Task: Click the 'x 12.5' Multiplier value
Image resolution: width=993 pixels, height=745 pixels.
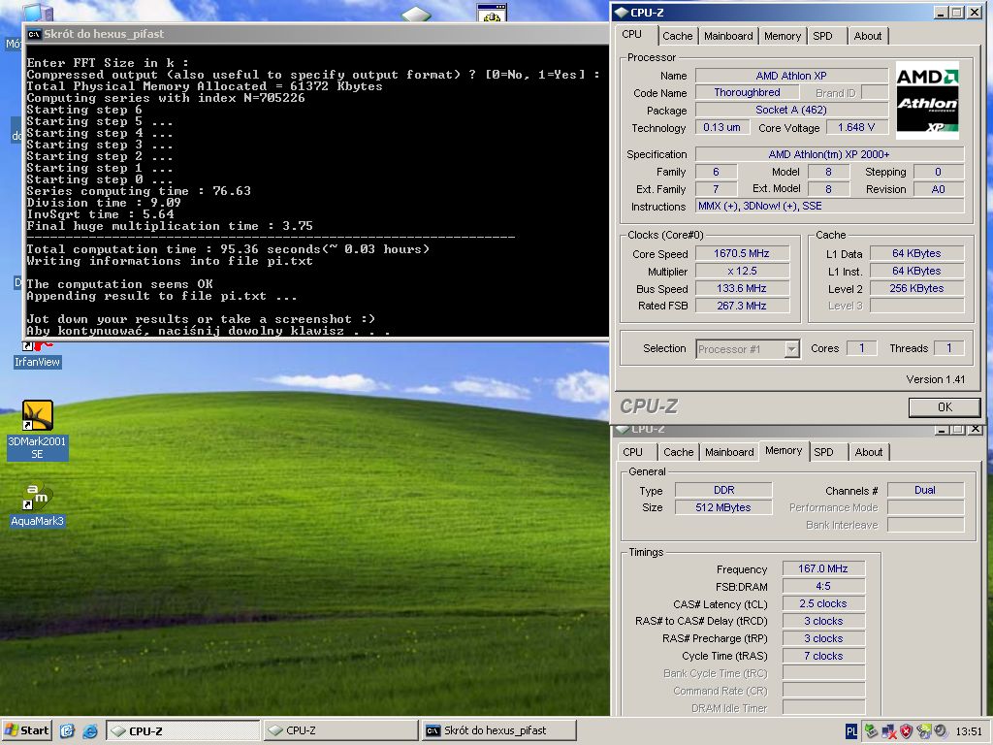Action: point(742,272)
